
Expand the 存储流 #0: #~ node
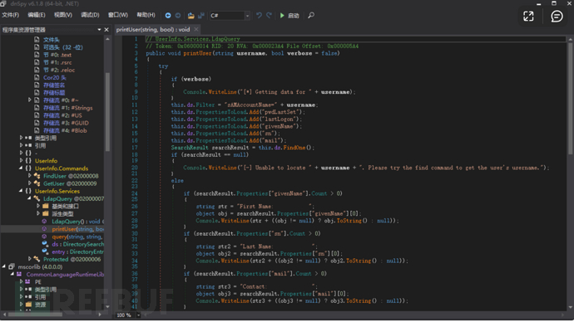click(x=30, y=100)
